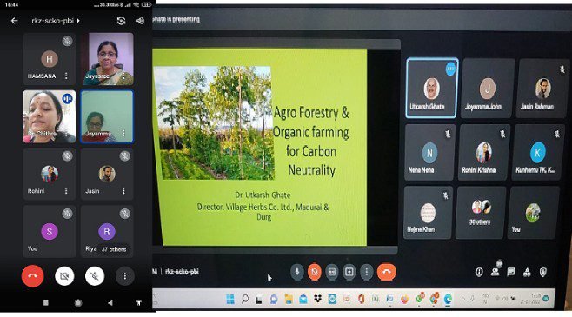
Task: Toggle captions in desktop Meet controls
Action: click(x=331, y=272)
